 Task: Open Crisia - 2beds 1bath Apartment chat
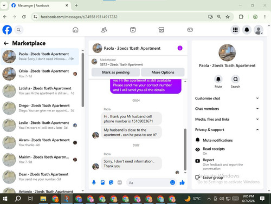click(x=40, y=74)
